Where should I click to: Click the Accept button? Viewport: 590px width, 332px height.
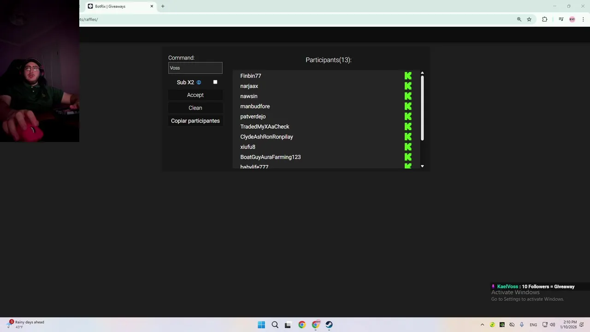pyautogui.click(x=195, y=95)
